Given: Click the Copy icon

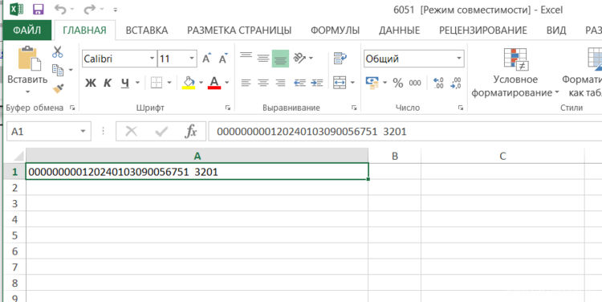Looking at the screenshot, I should point(58,70).
